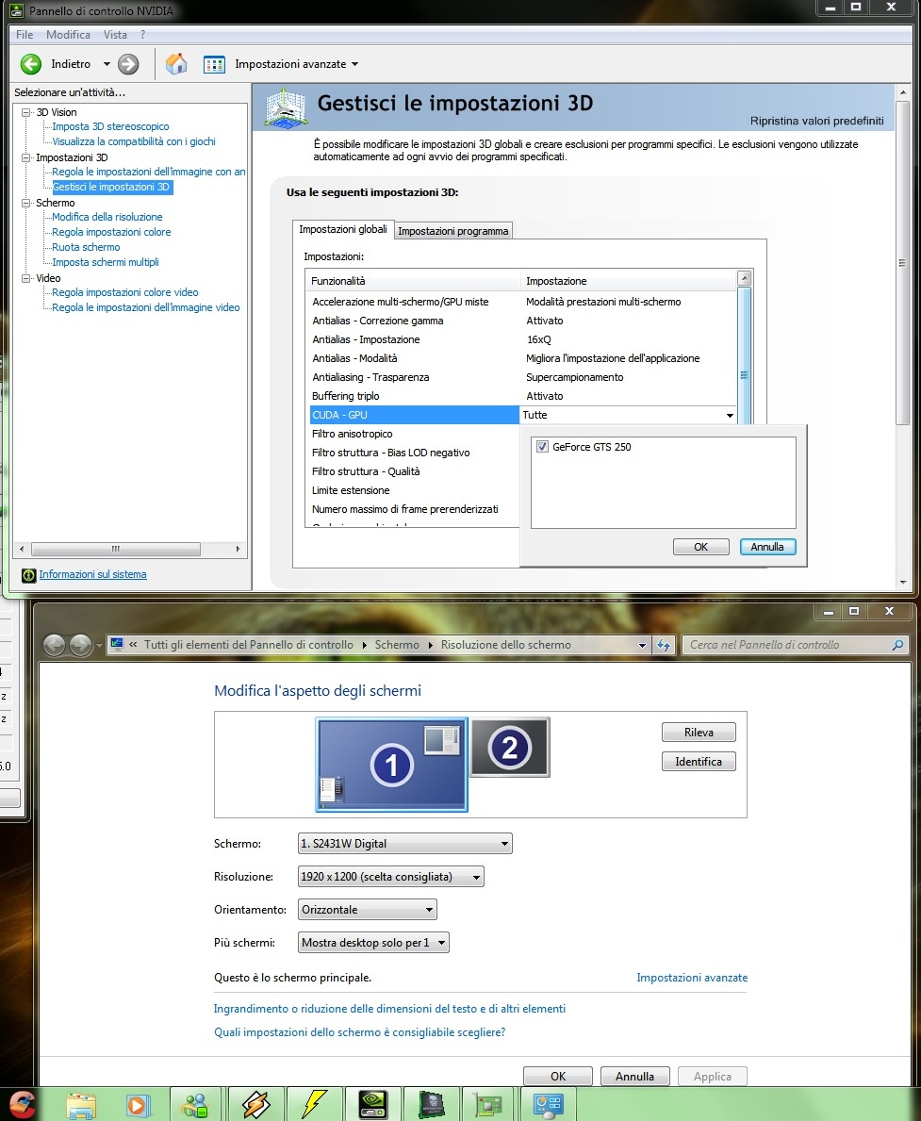Click the search magnifier icon in Control Panel
The width and height of the screenshot is (921, 1121).
pyautogui.click(x=898, y=645)
